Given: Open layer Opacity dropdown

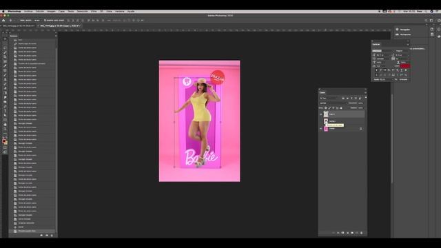Looking at the screenshot, I should [x=360, y=103].
